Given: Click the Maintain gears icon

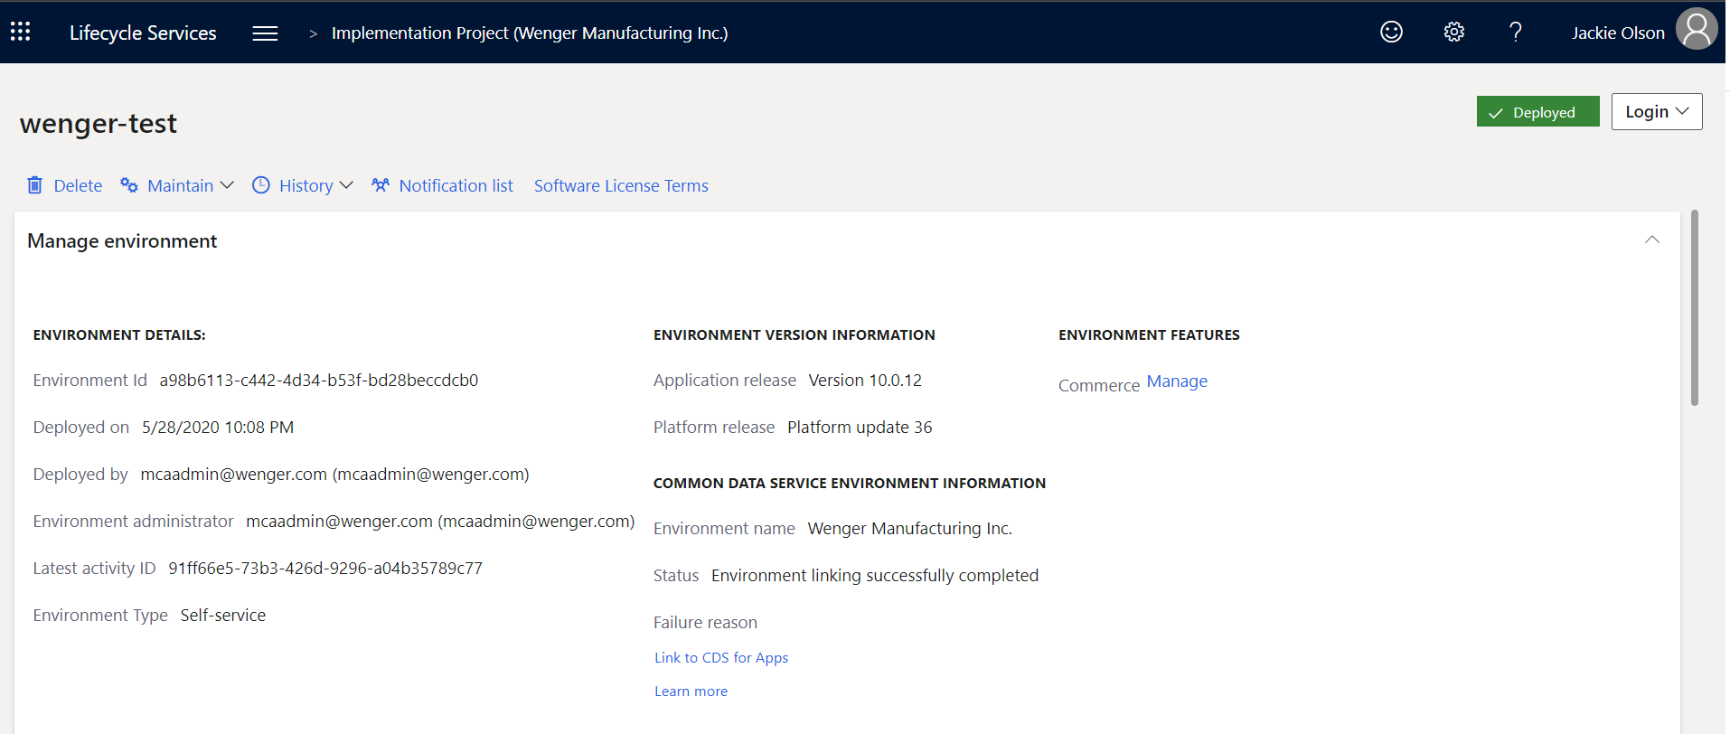Looking at the screenshot, I should click(129, 185).
